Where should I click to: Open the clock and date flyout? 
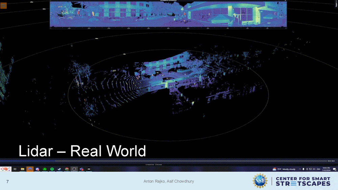pyautogui.click(x=327, y=169)
